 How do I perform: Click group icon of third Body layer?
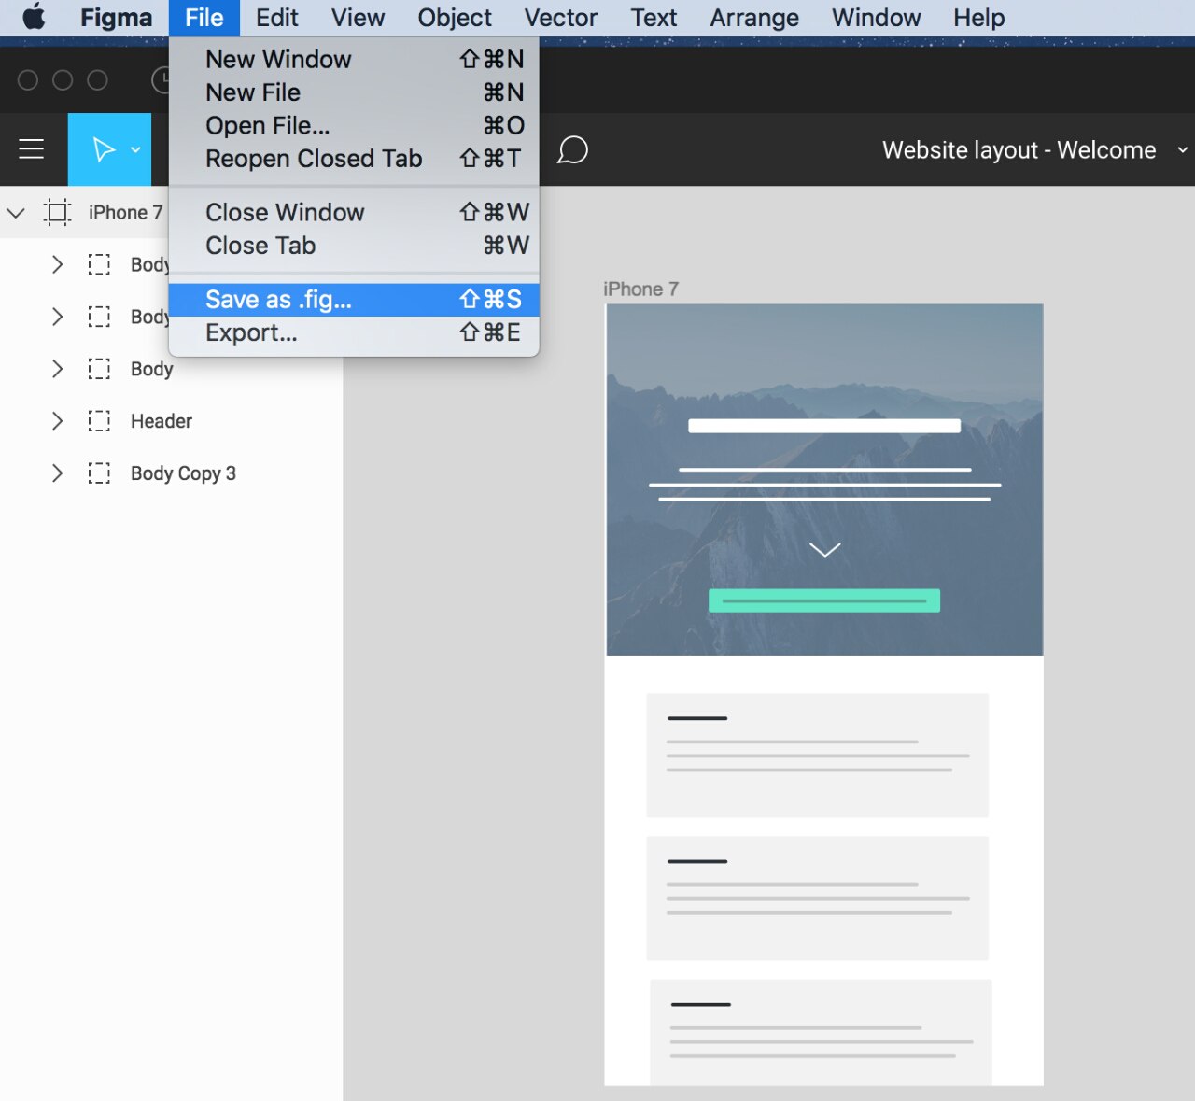pos(99,369)
